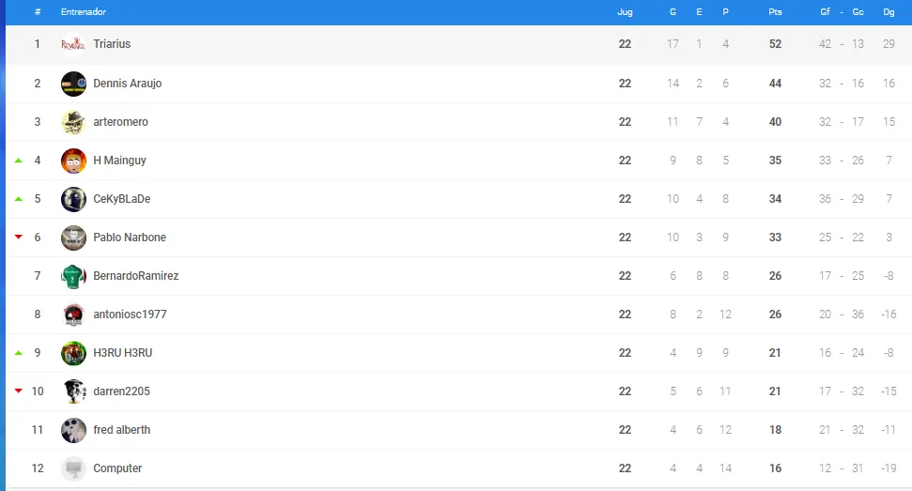Open H Mainguy's cartoon avatar
The width and height of the screenshot is (912, 491).
coord(73,161)
